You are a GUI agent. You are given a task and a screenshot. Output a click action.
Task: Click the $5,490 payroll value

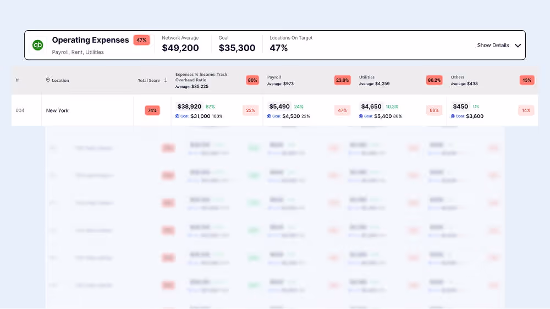(279, 106)
